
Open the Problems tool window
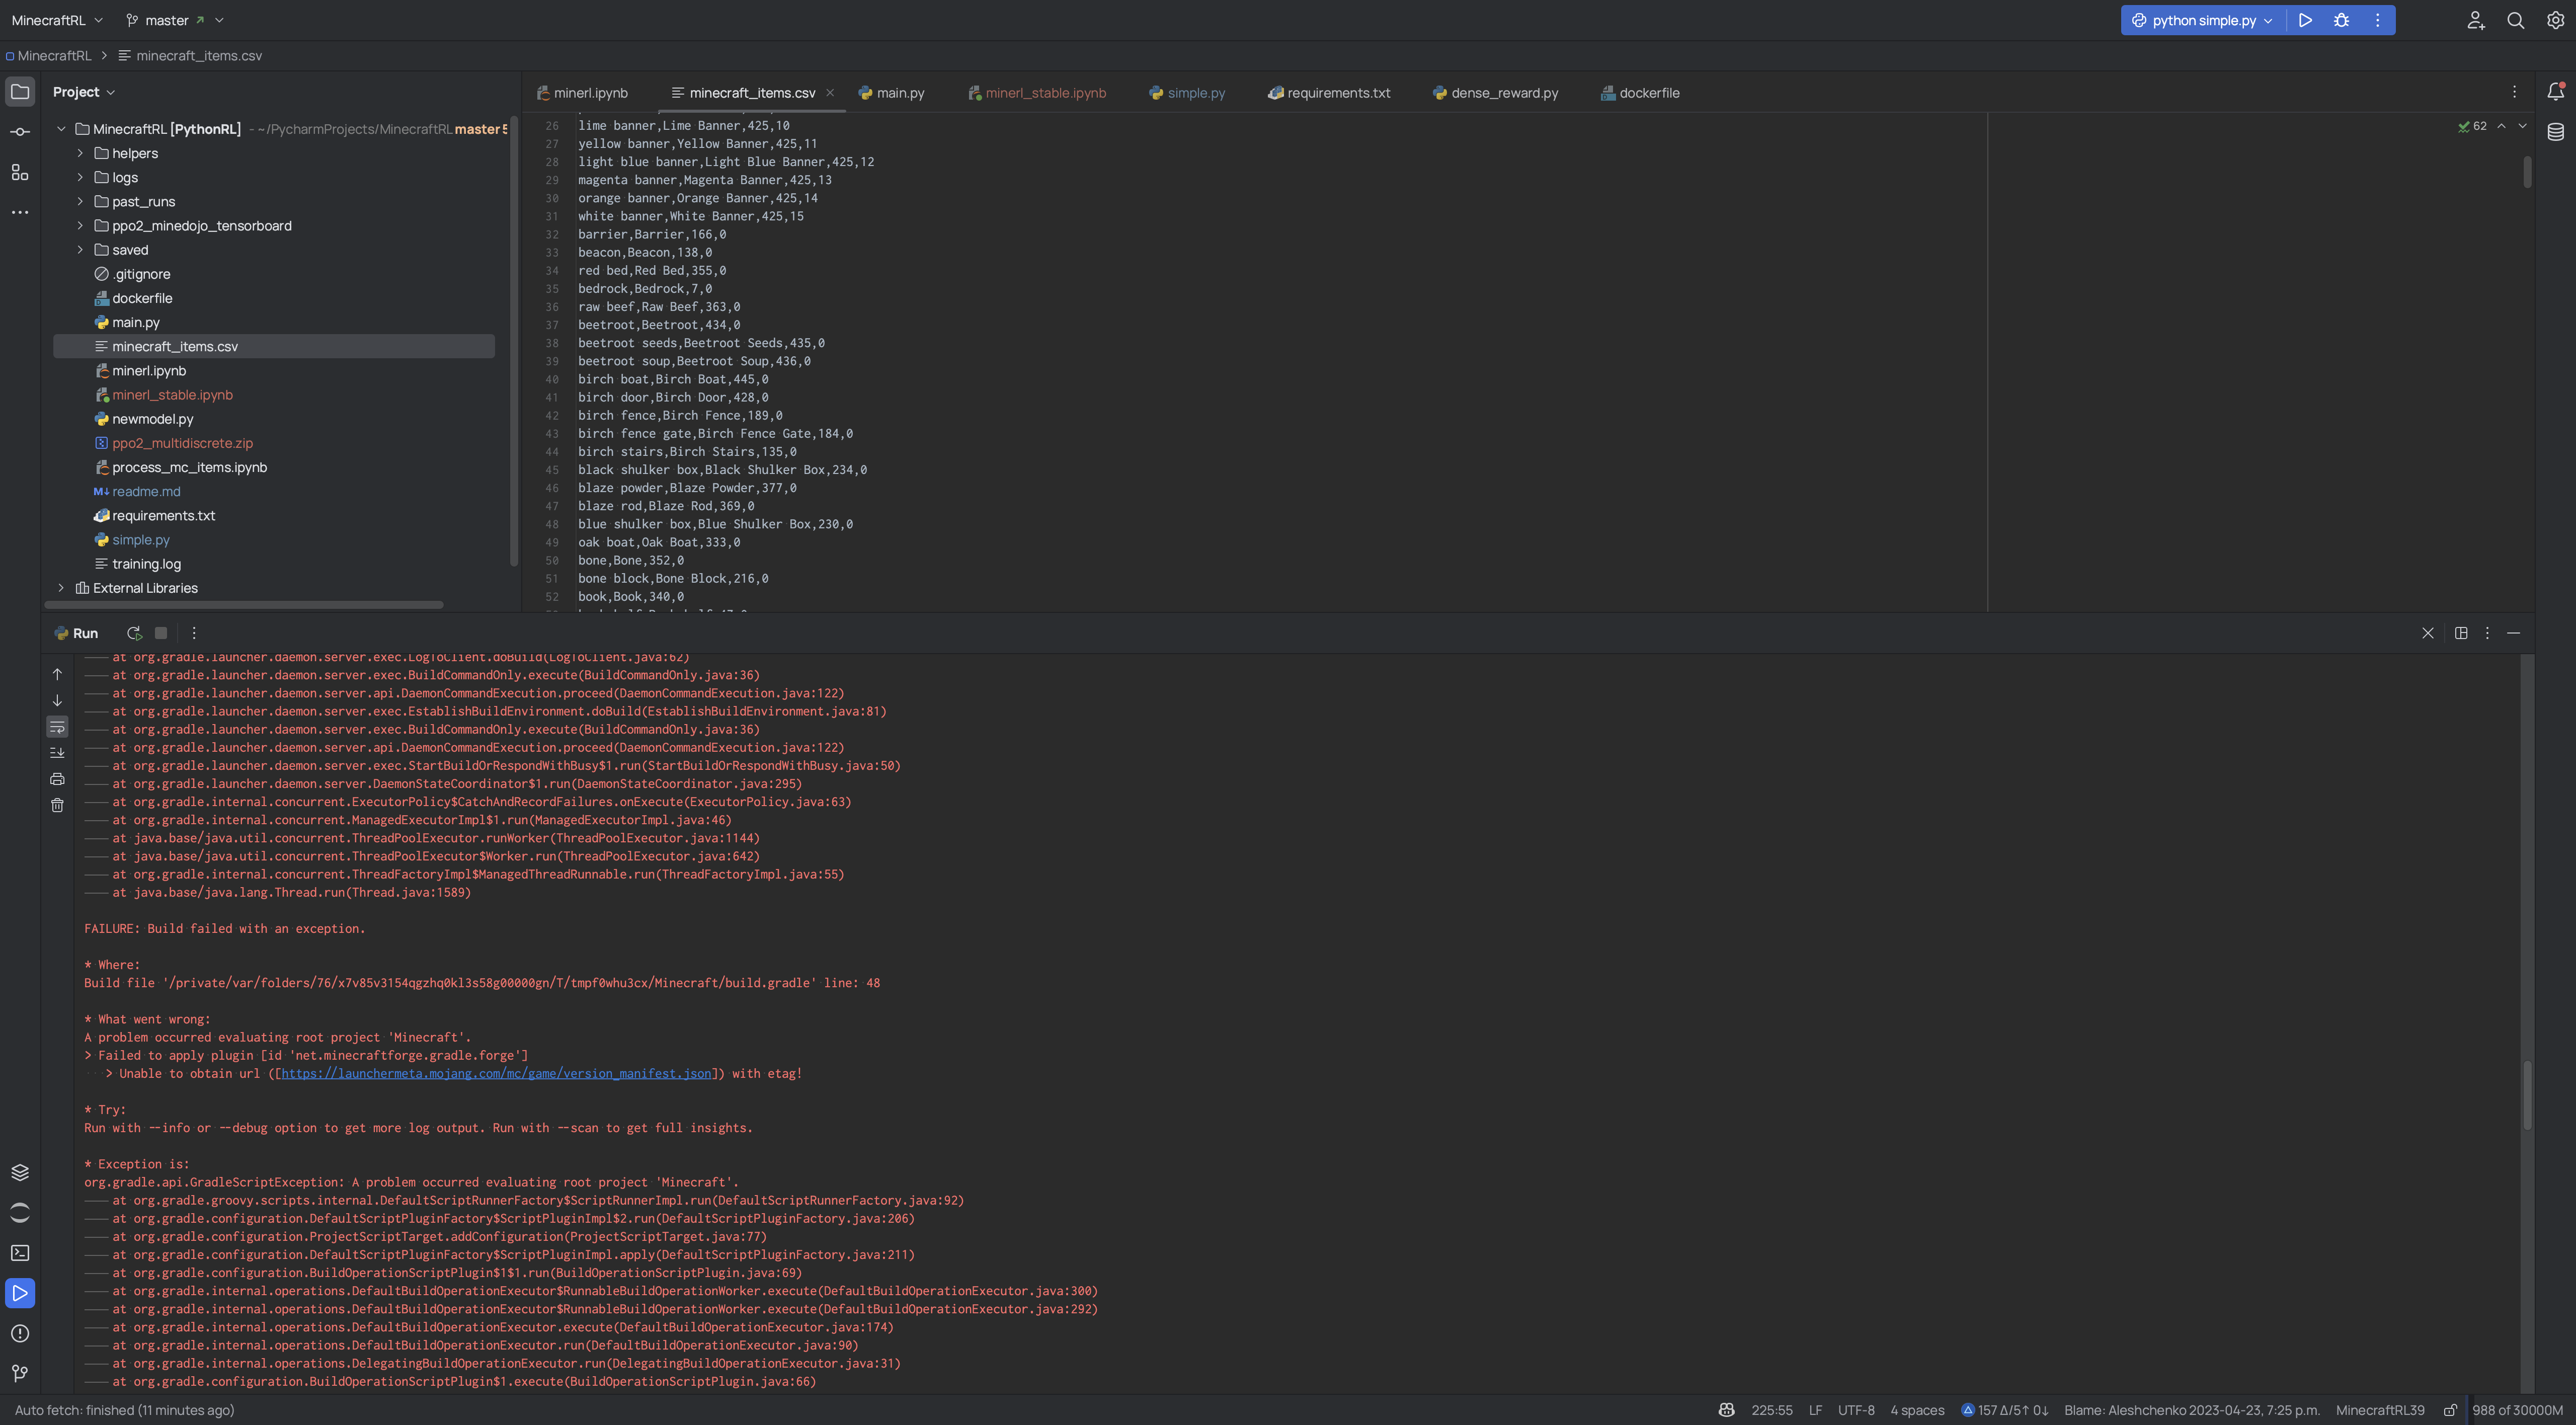point(20,1333)
